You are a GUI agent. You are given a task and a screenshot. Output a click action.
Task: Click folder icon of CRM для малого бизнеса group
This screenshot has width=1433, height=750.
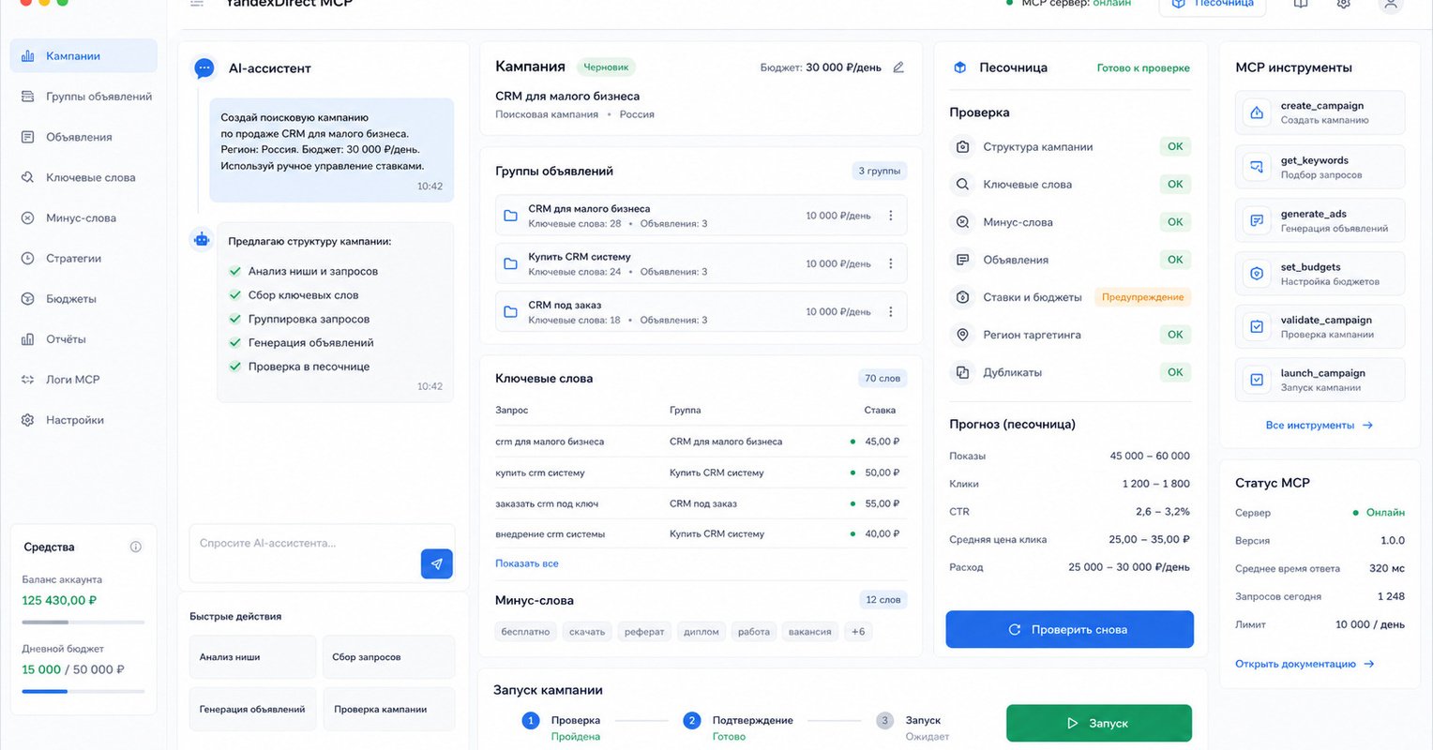pyautogui.click(x=511, y=216)
